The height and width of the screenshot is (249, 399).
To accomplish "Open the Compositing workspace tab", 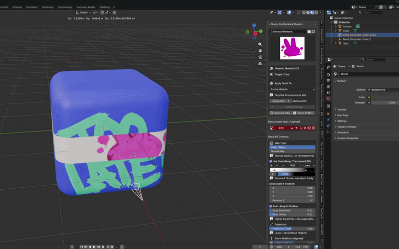I will [65, 7].
